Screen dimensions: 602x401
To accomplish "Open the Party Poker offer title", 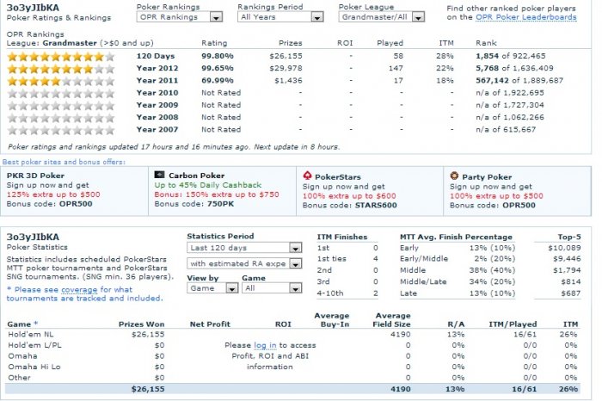I will click(x=487, y=177).
